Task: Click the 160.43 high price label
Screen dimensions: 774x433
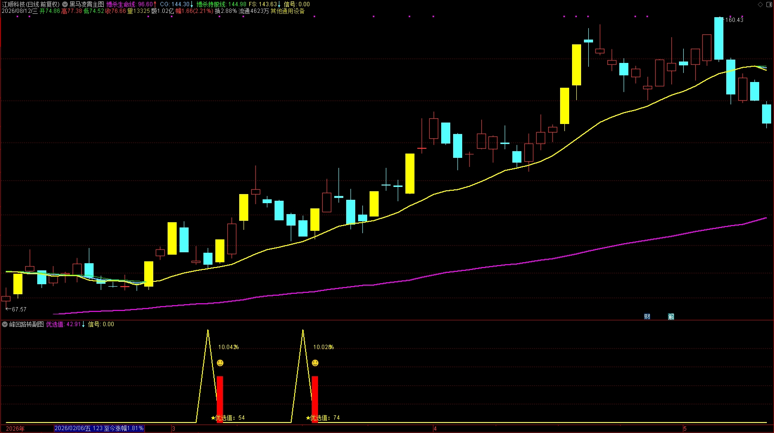Action: click(734, 20)
